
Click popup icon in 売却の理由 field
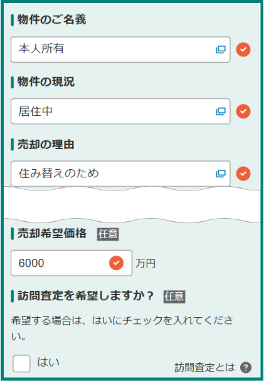click(221, 174)
